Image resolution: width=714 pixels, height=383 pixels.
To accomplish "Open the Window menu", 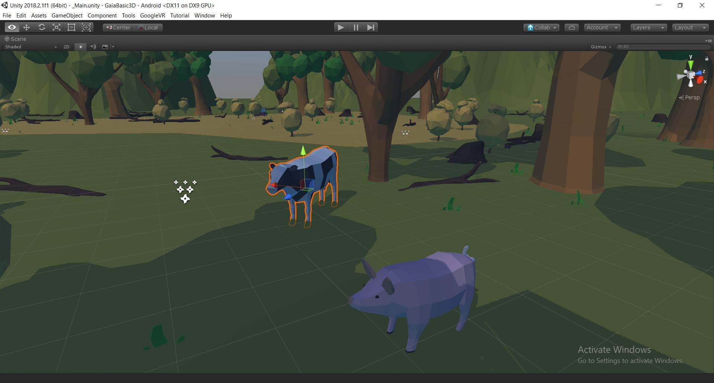I will click(x=205, y=16).
